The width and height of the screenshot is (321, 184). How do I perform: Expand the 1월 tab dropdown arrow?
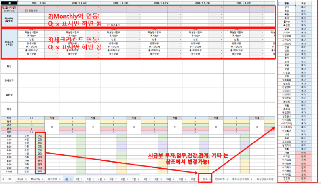pos(71,179)
